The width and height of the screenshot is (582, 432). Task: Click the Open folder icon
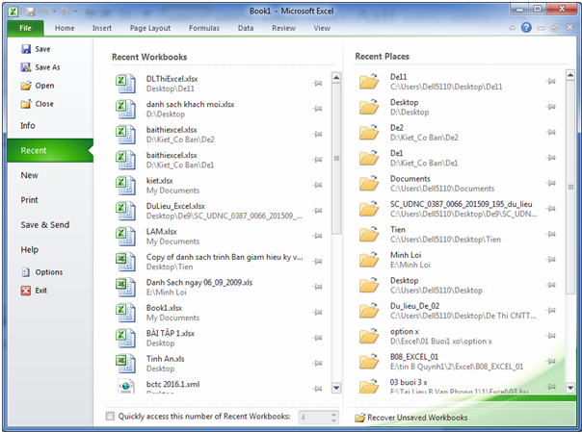(x=26, y=86)
